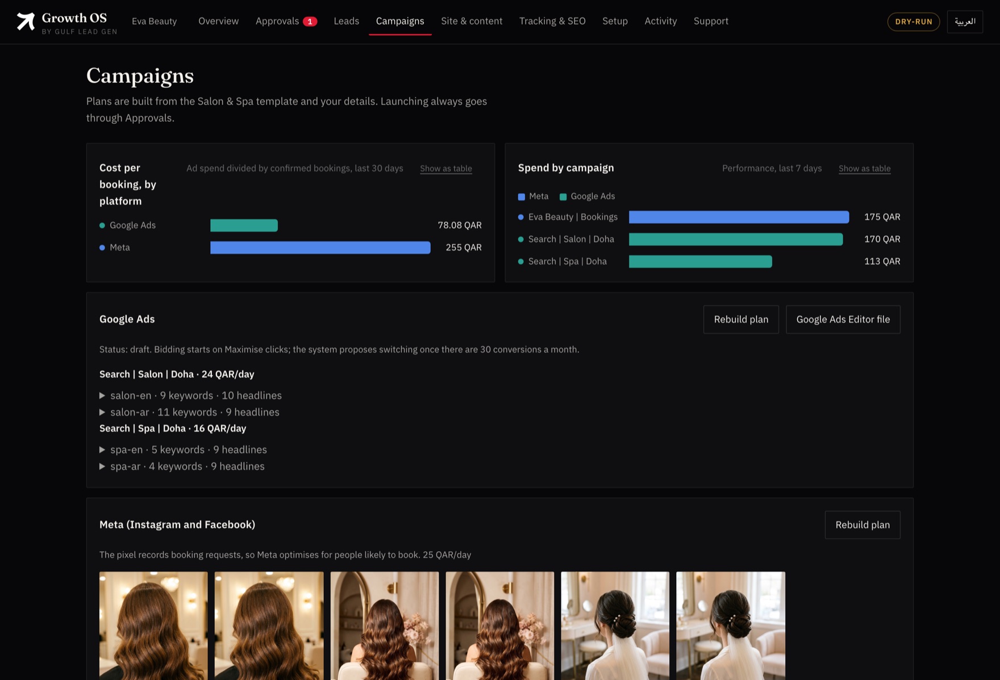
Task: Click the Eva Beauty | Bookings spend bar
Action: [739, 217]
